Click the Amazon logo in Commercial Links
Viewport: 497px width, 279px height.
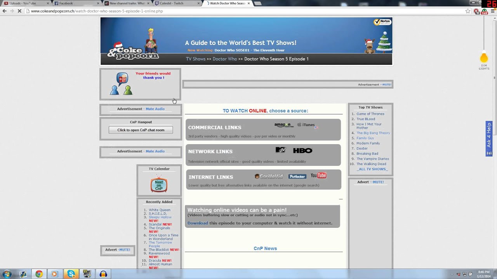[284, 125]
